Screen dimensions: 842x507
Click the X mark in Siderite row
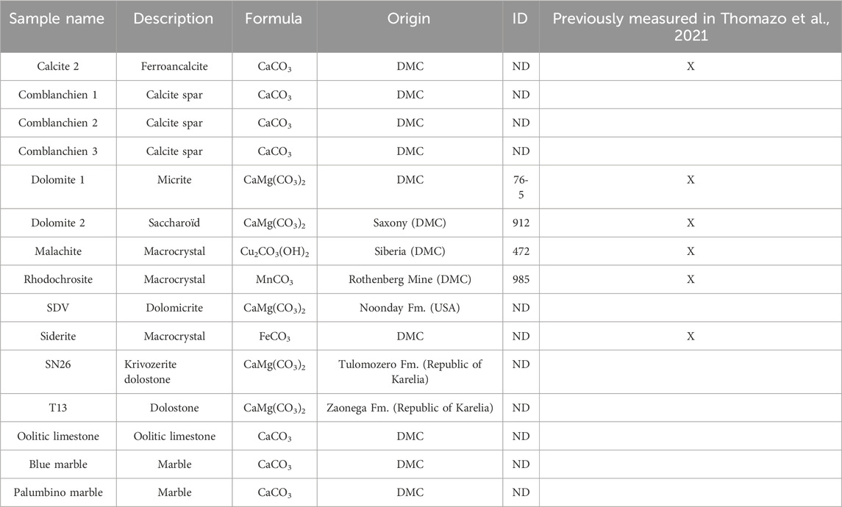(691, 337)
